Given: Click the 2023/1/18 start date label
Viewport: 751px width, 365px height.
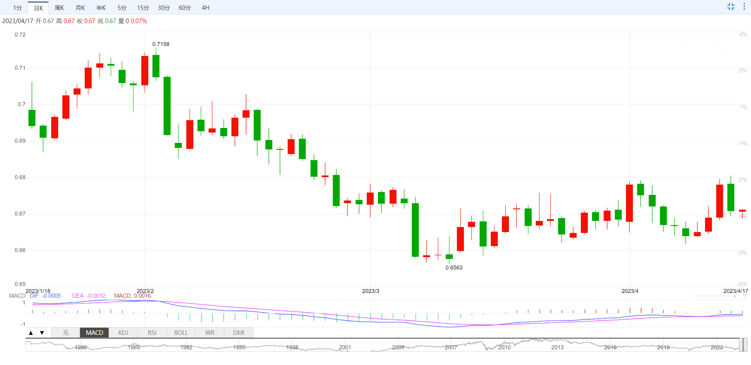Looking at the screenshot, I should [x=38, y=291].
